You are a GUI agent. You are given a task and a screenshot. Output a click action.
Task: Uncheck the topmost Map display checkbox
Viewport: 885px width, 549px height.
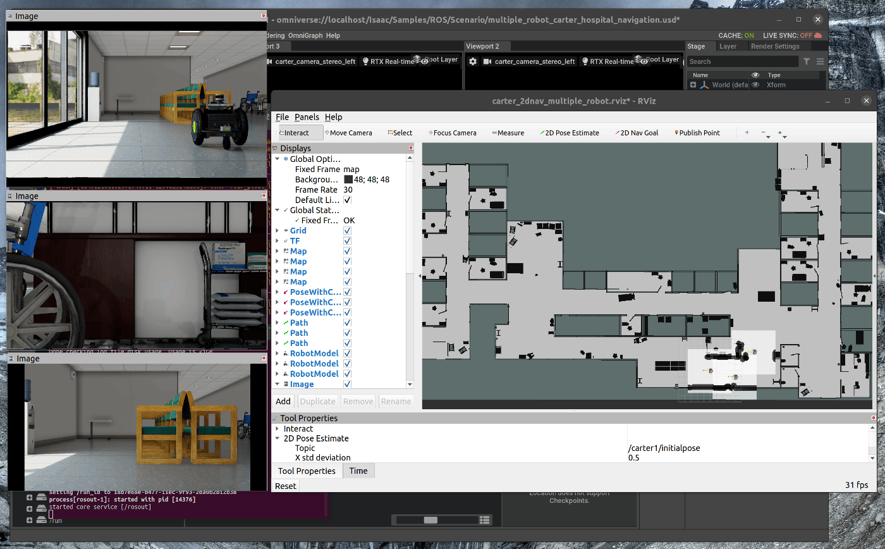click(347, 251)
